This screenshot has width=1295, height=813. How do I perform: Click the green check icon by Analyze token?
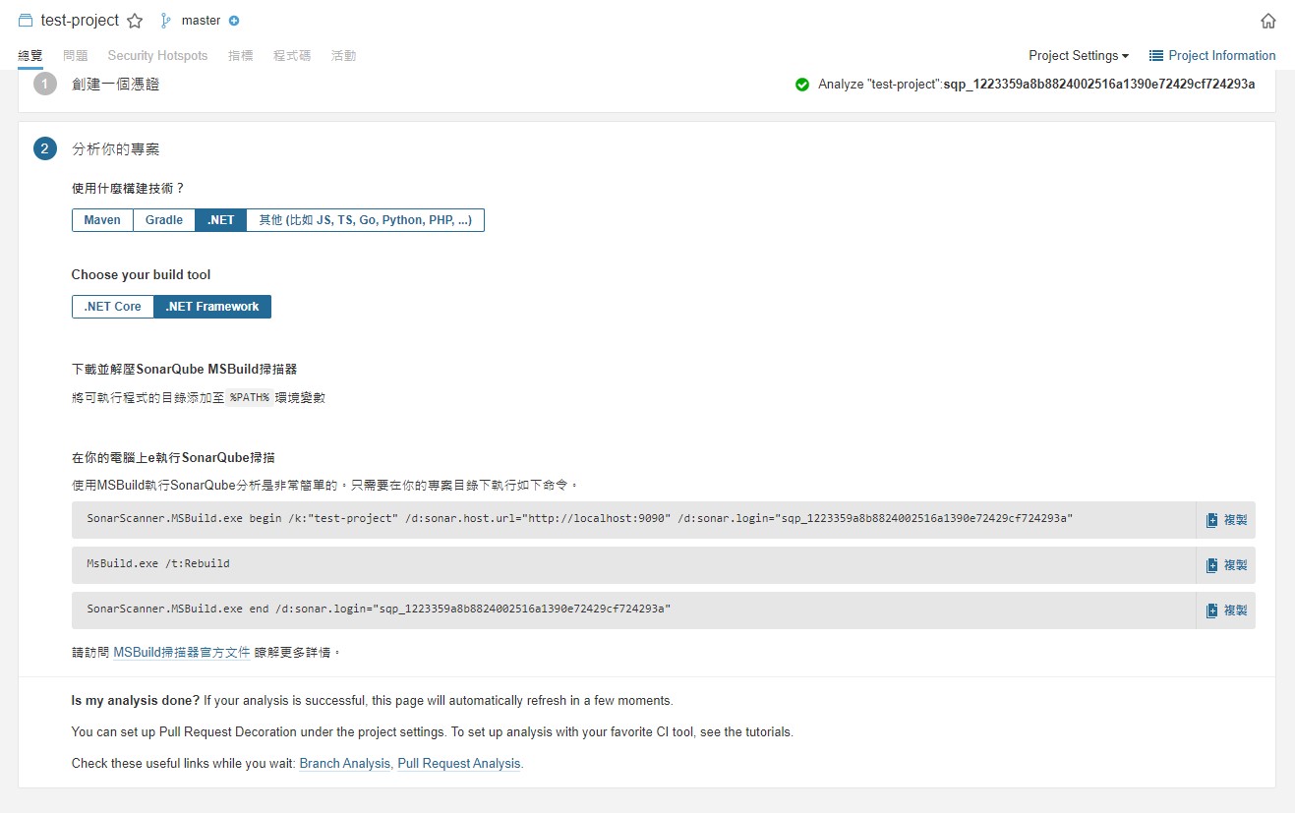coord(802,85)
